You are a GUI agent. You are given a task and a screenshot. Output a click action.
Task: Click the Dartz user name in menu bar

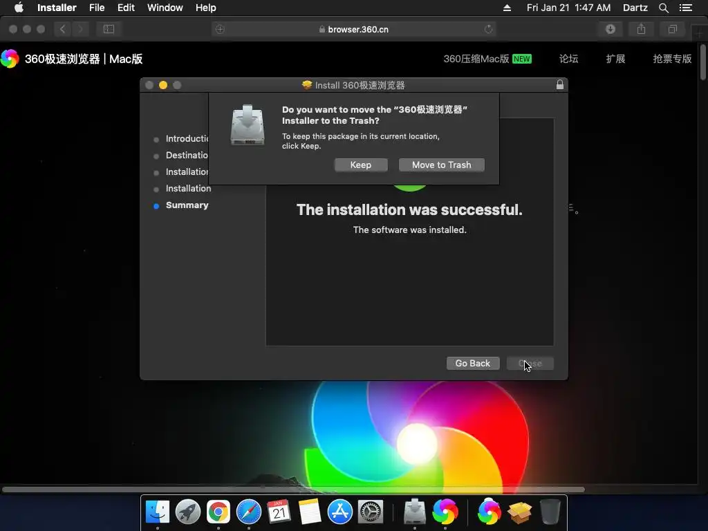(x=635, y=8)
